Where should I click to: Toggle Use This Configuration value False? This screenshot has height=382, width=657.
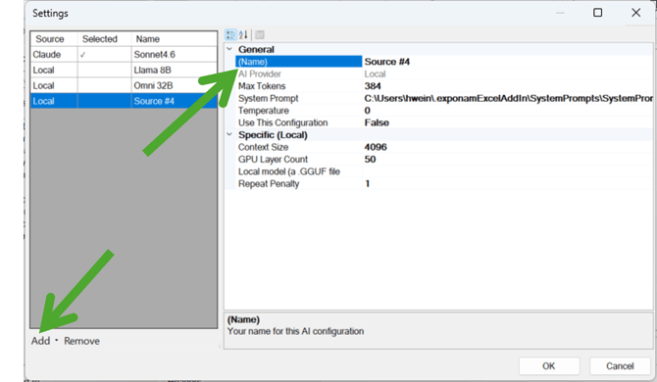pos(507,122)
